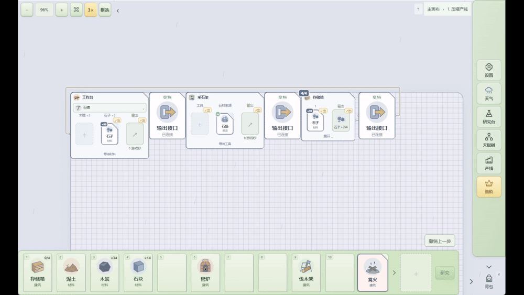Open 石镐 recipe dropdown in 工作台

point(110,108)
